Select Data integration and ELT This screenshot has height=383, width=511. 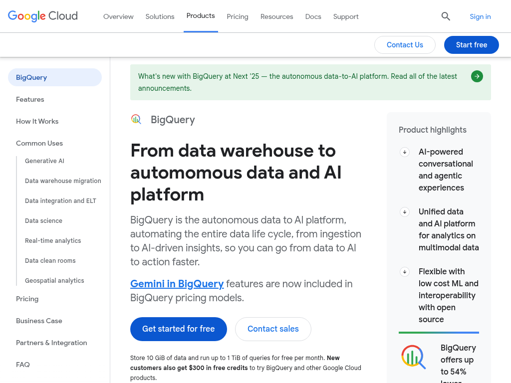click(x=60, y=200)
